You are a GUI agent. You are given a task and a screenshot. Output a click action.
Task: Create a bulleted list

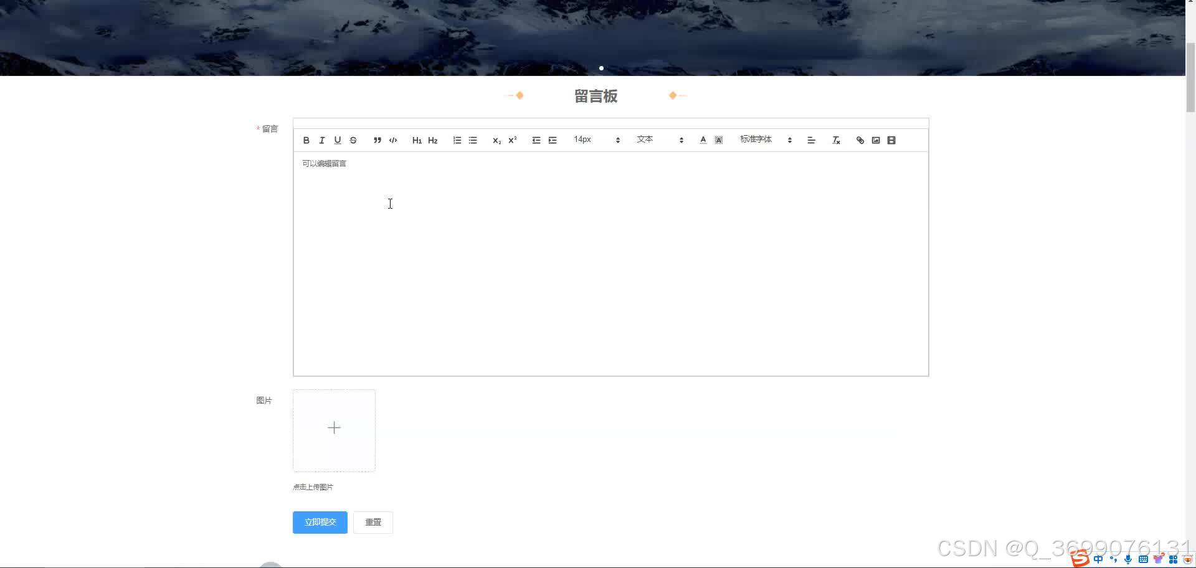(x=473, y=140)
